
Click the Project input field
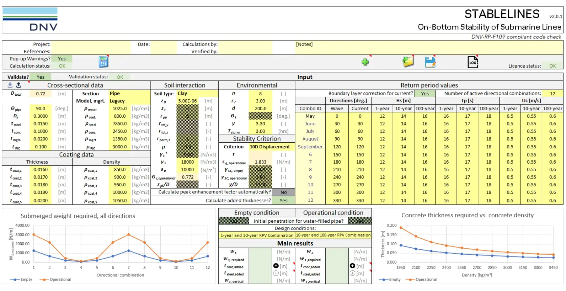point(91,44)
